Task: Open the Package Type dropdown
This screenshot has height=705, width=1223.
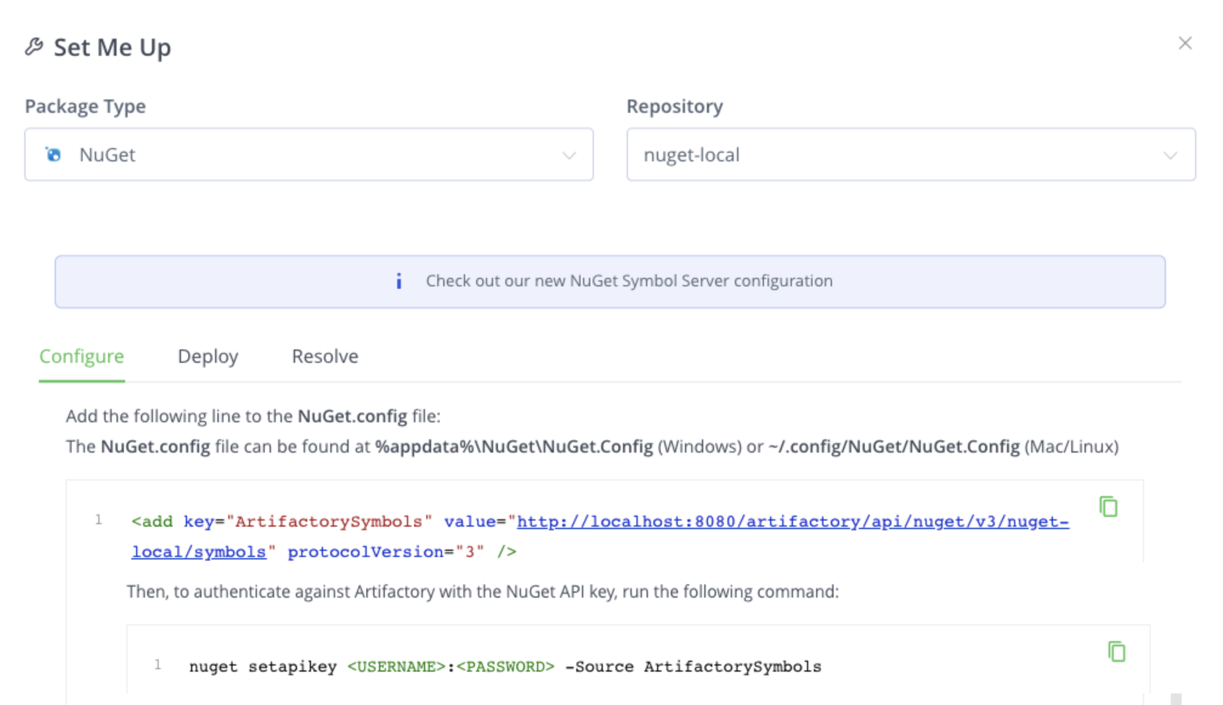Action: click(x=309, y=155)
